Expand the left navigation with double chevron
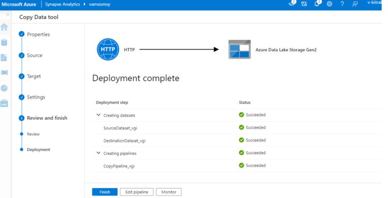Viewport: 388px width, 198px height. point(8,15)
